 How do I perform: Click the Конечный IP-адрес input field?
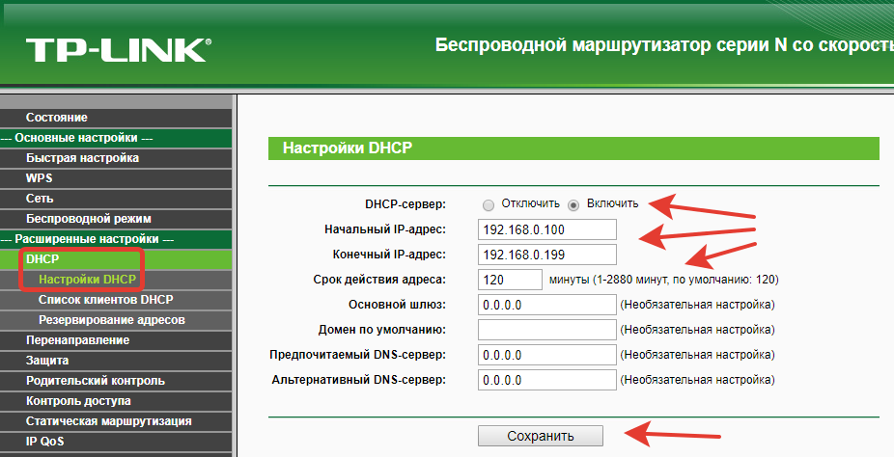click(546, 255)
